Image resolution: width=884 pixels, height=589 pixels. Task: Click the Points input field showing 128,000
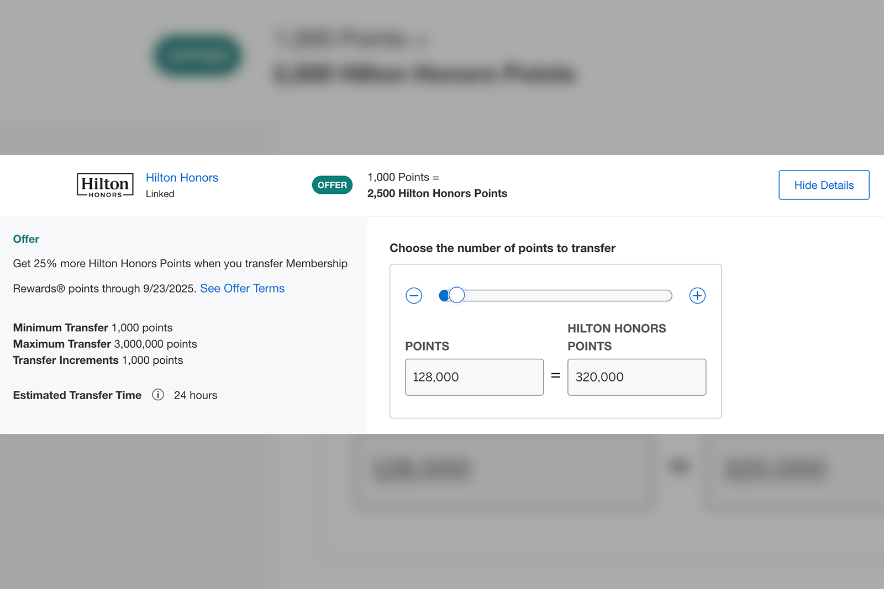pyautogui.click(x=474, y=377)
